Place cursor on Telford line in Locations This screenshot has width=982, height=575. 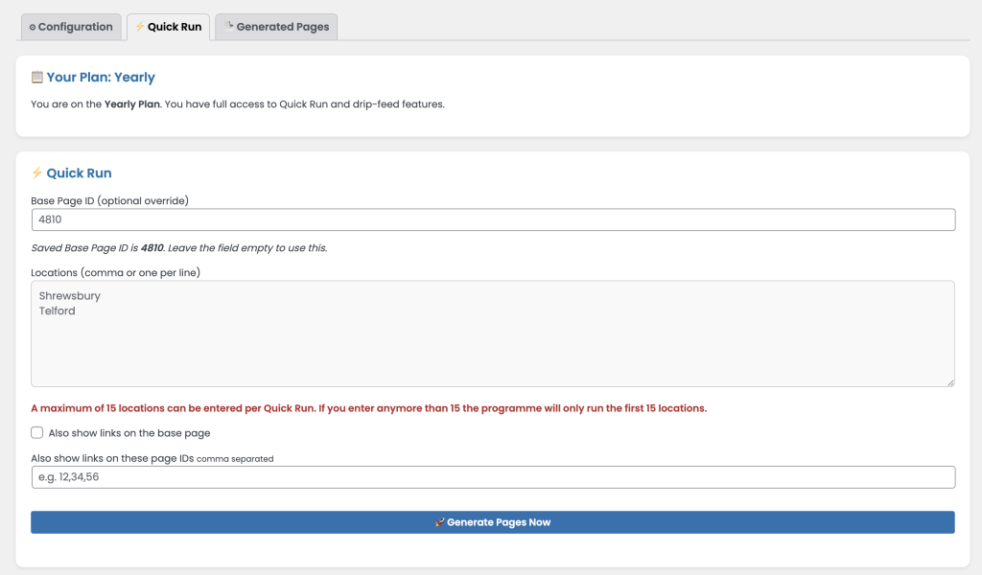58,311
